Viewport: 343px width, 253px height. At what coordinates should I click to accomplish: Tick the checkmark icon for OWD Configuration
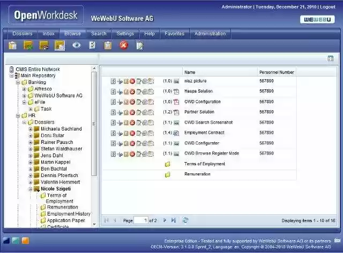pyautogui.click(x=113, y=102)
